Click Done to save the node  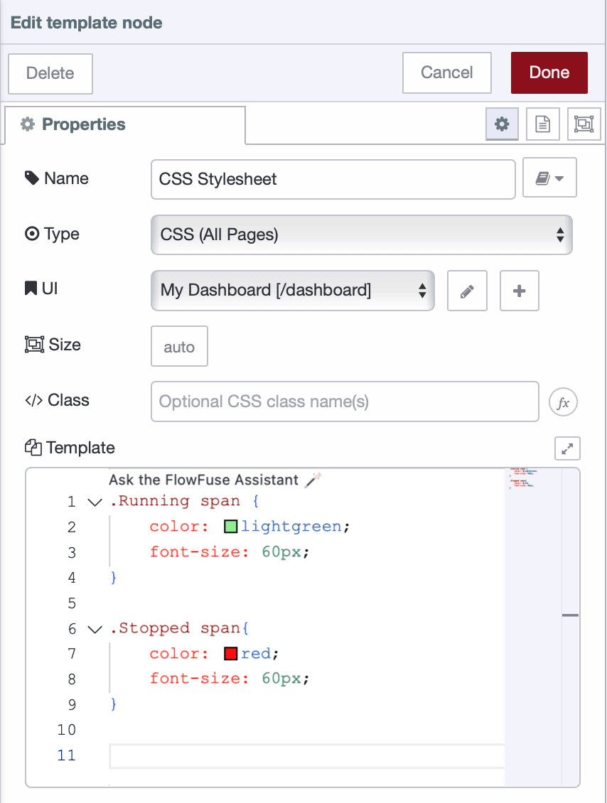[549, 72]
